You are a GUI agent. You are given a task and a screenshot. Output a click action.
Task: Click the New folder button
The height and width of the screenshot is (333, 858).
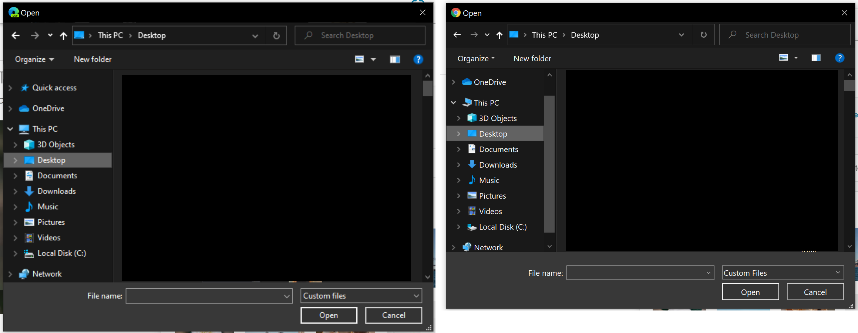(532, 58)
